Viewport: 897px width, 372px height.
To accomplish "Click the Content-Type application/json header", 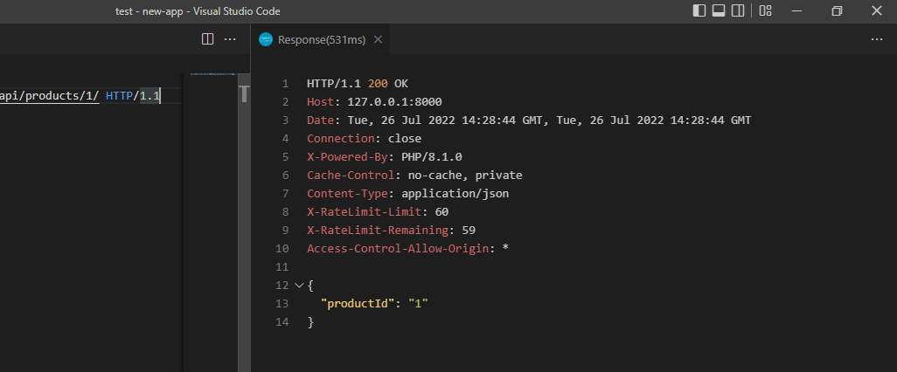I will click(x=408, y=194).
